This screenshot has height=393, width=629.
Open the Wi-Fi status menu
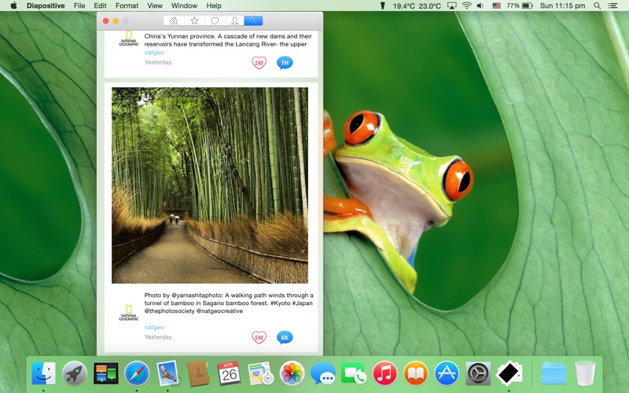pos(466,6)
